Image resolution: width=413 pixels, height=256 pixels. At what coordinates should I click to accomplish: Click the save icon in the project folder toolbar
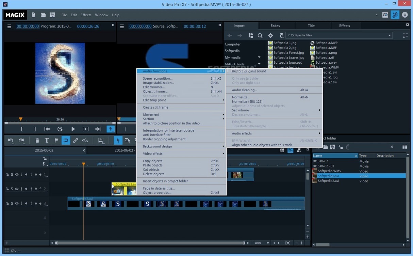pyautogui.click(x=333, y=147)
